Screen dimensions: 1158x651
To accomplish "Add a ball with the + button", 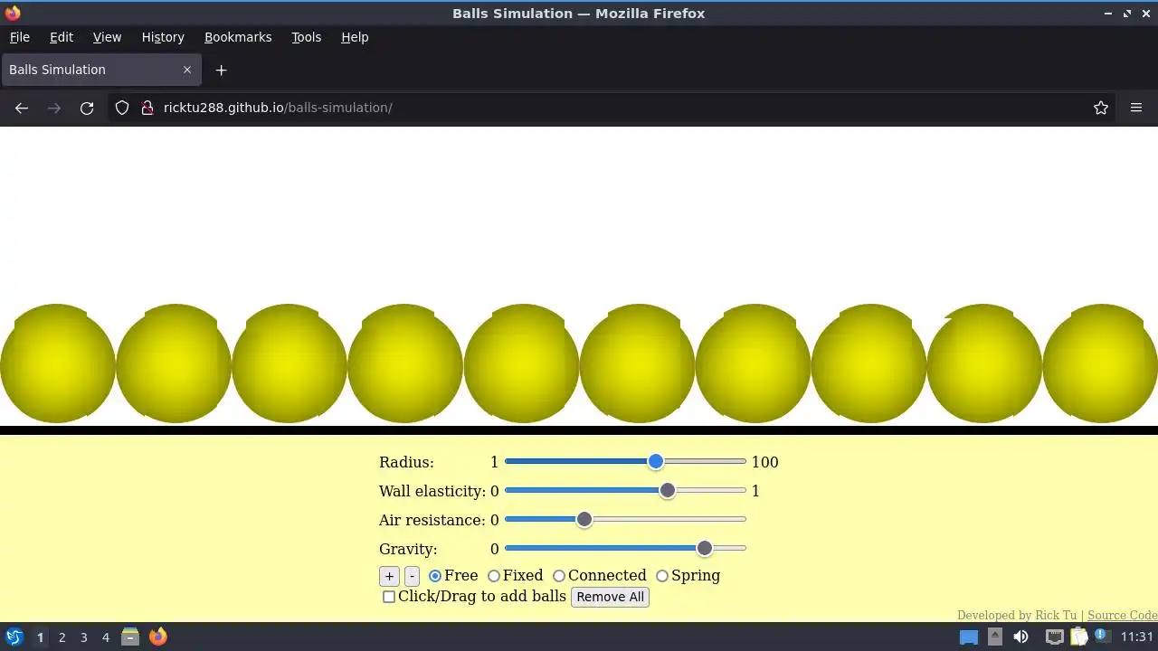I will tap(389, 576).
